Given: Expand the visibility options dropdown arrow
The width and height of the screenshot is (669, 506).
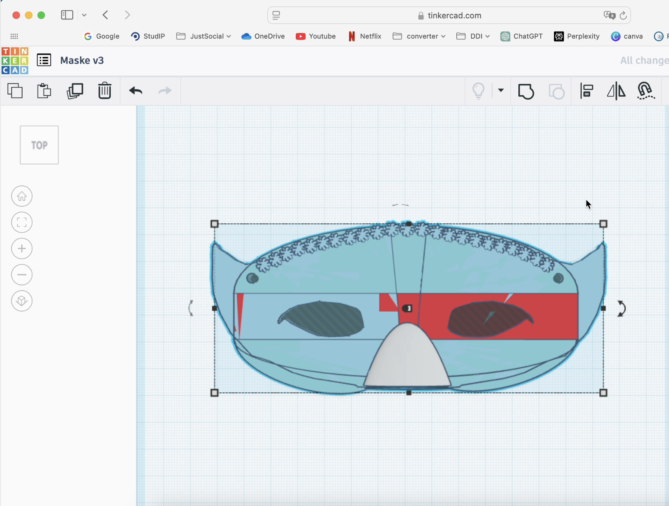Looking at the screenshot, I should [501, 90].
